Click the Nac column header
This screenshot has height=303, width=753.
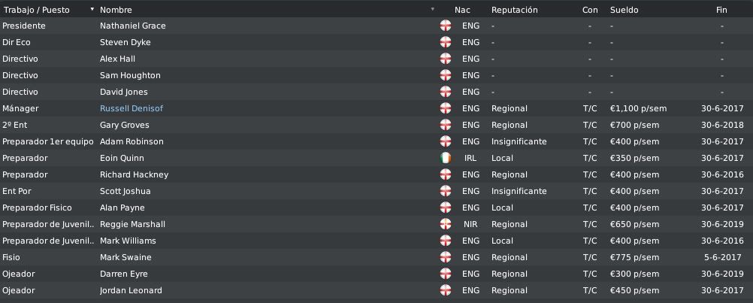point(462,10)
